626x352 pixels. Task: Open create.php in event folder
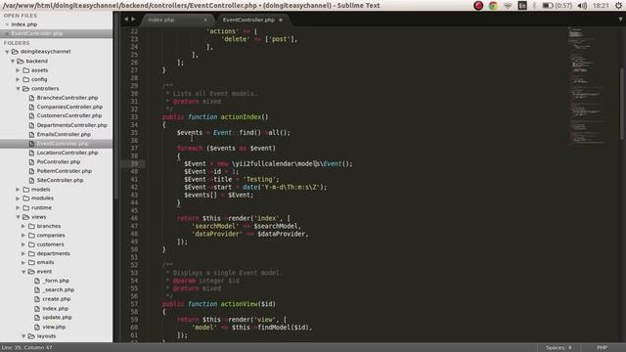[x=57, y=299]
